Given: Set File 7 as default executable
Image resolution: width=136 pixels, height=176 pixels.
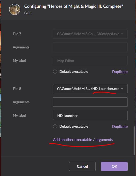Looking at the screenshot, I should click(55, 71).
